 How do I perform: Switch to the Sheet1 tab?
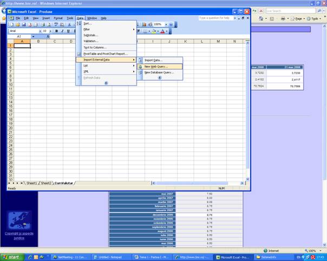pos(32,183)
